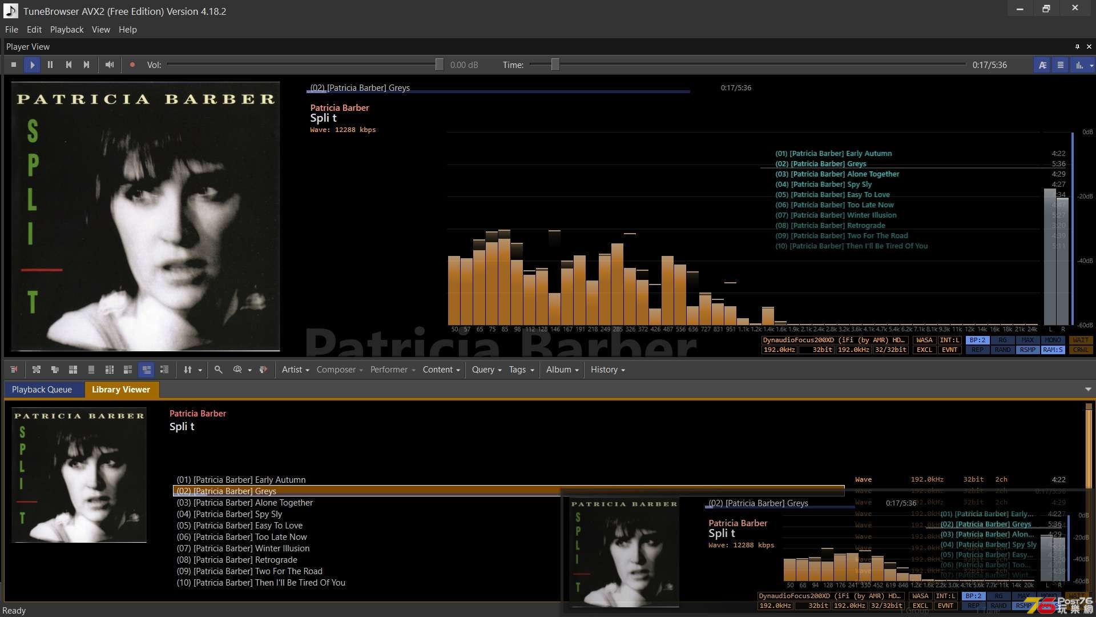
Task: Select the single-page view icon
Action: [x=91, y=370]
